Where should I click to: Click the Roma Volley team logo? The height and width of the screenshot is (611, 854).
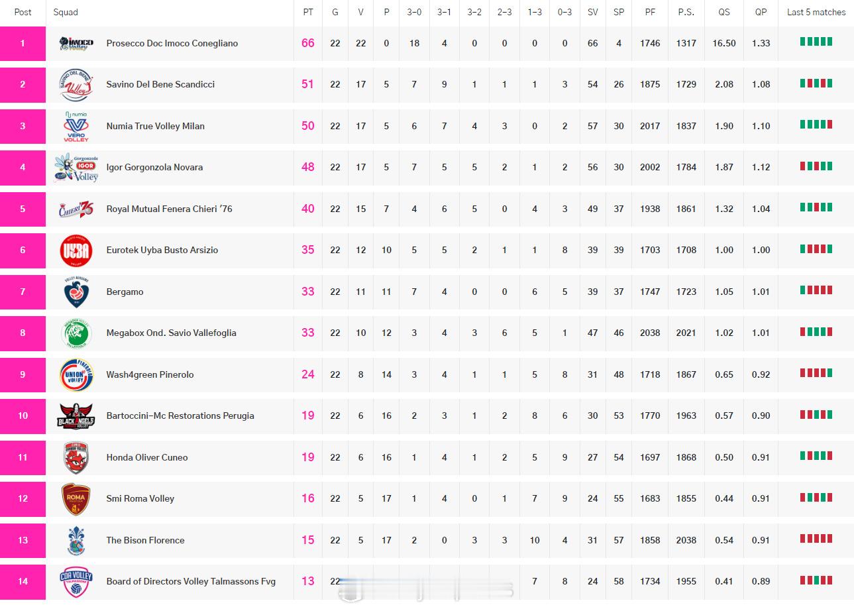tap(76, 499)
